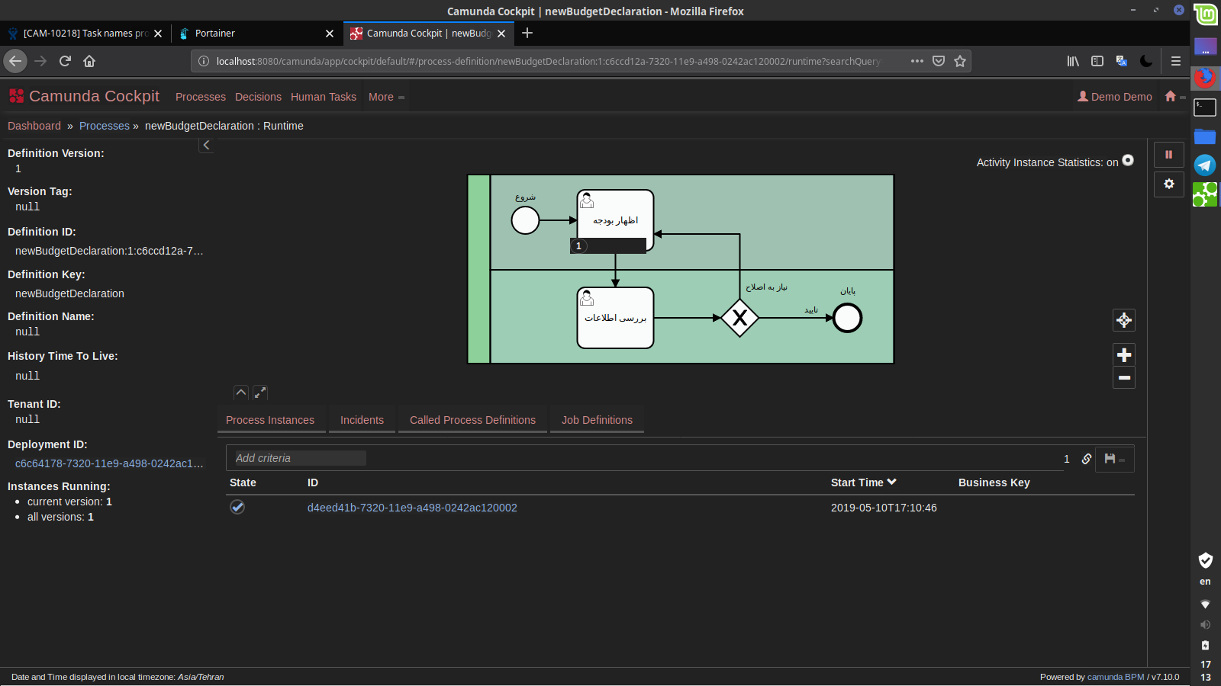Viewport: 1221px width, 686px height.
Task: Open the Job Definitions tab
Action: 597,420
